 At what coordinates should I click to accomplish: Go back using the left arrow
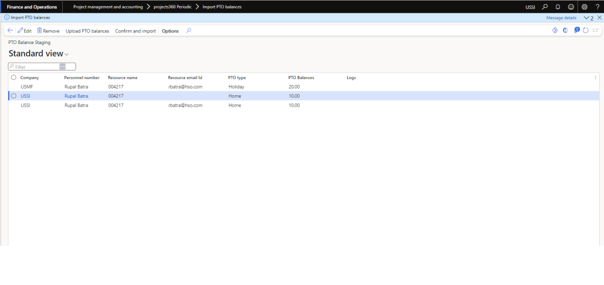point(10,31)
